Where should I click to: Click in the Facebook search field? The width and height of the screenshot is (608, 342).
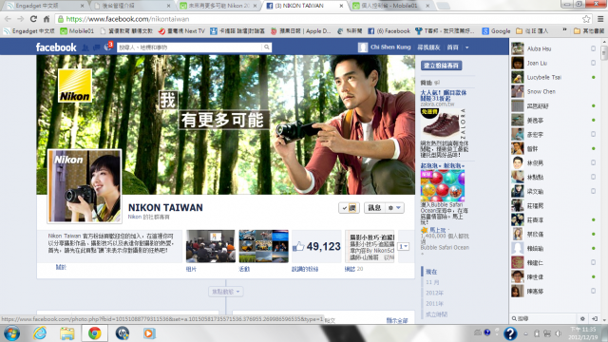pyautogui.click(x=190, y=47)
